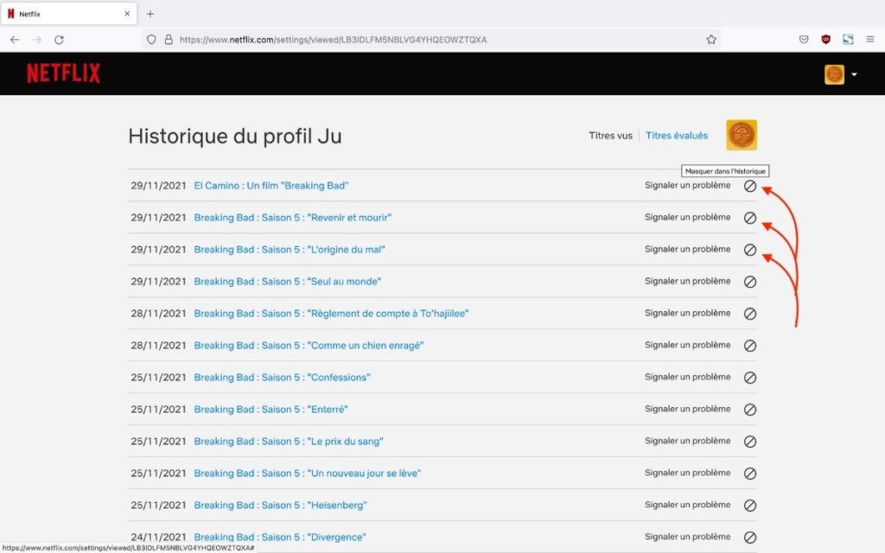The height and width of the screenshot is (553, 885).
Task: Report a problem for "Un nouveau jour se lève"
Action: point(687,473)
